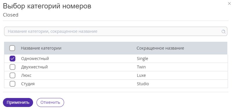Screen dimensions: 232x109
Task: Focus the category name search field
Action: tap(115, 31)
